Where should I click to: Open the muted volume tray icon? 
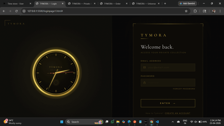[196, 122]
